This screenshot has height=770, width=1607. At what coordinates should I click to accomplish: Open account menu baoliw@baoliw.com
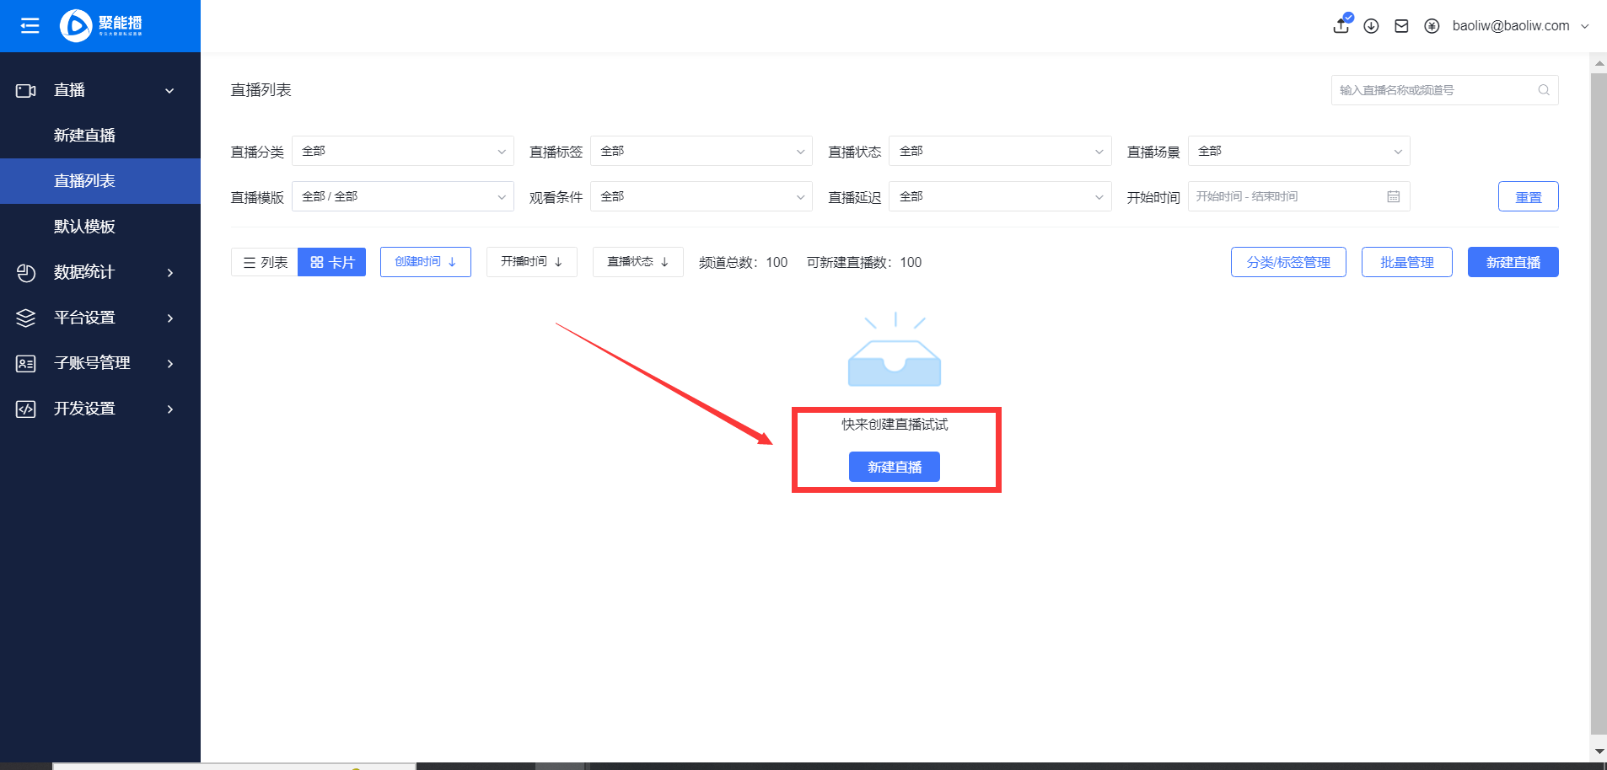pos(1520,26)
